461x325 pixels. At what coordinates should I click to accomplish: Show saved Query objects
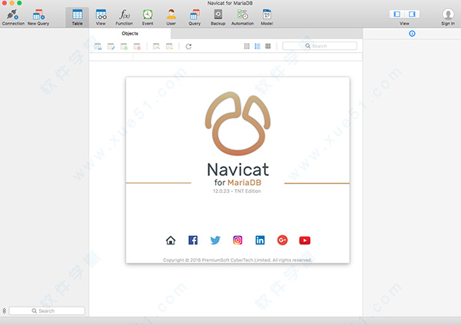pos(194,17)
